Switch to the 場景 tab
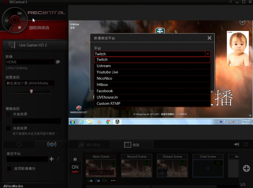253x188 pixels. tap(132, 145)
